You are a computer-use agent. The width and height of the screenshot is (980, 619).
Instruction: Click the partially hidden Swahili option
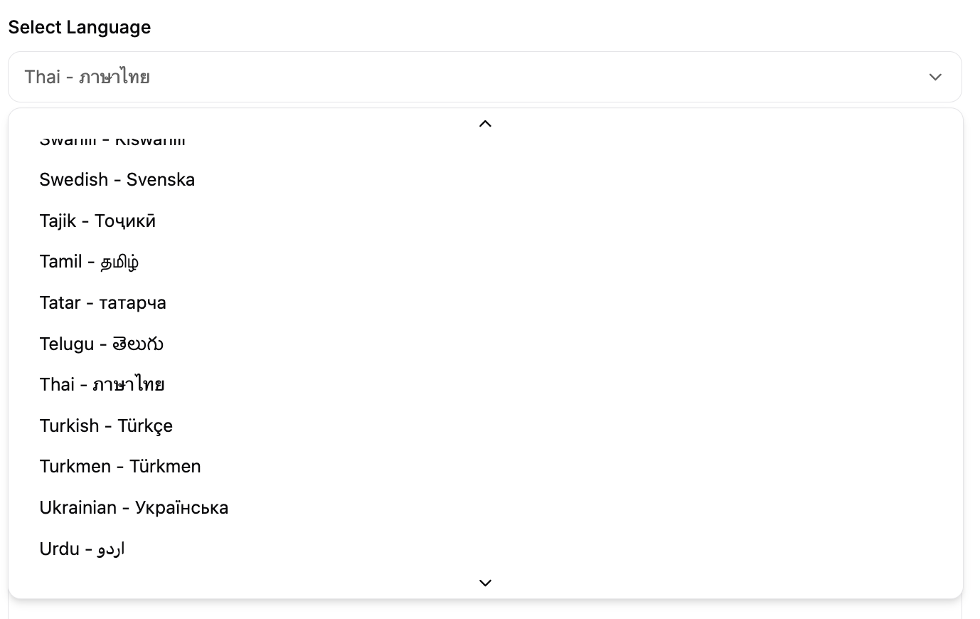tap(112, 141)
